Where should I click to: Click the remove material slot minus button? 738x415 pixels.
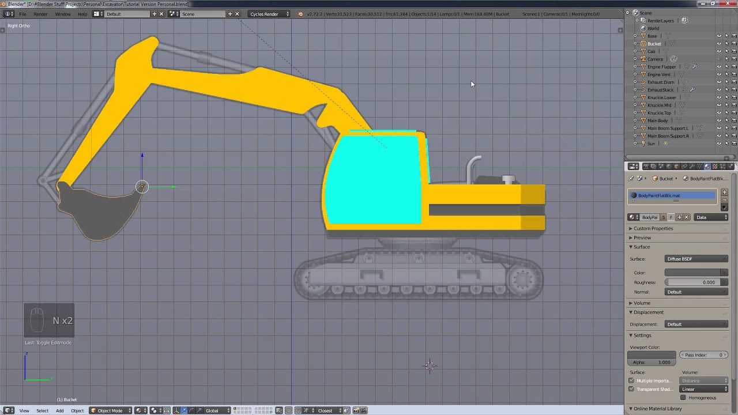point(725,200)
